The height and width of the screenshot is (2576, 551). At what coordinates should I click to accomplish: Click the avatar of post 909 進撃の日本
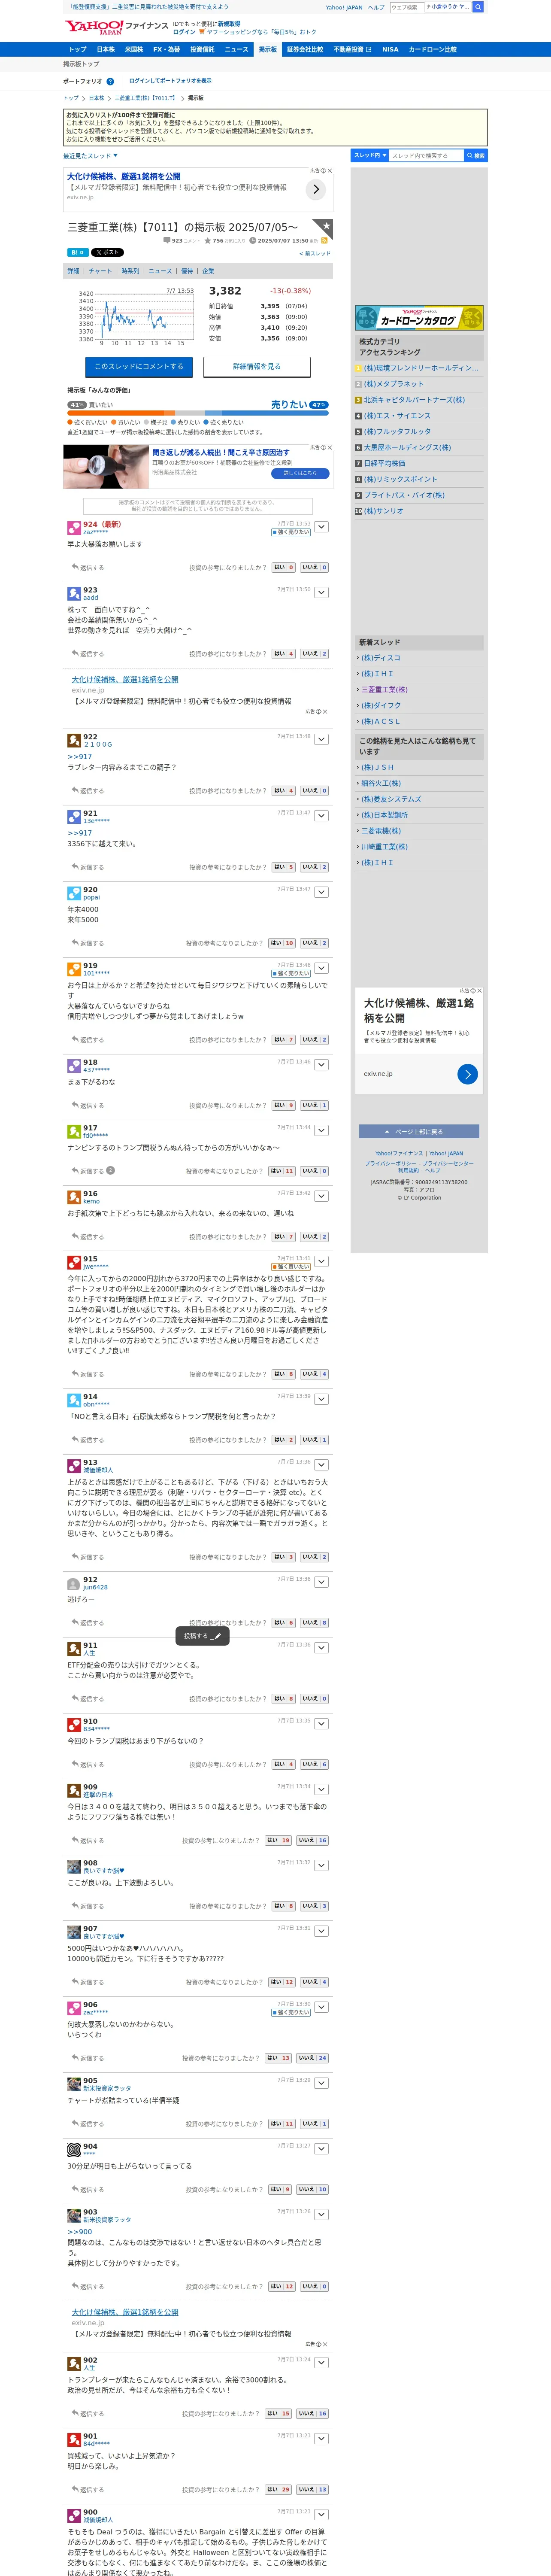pos(74,1791)
